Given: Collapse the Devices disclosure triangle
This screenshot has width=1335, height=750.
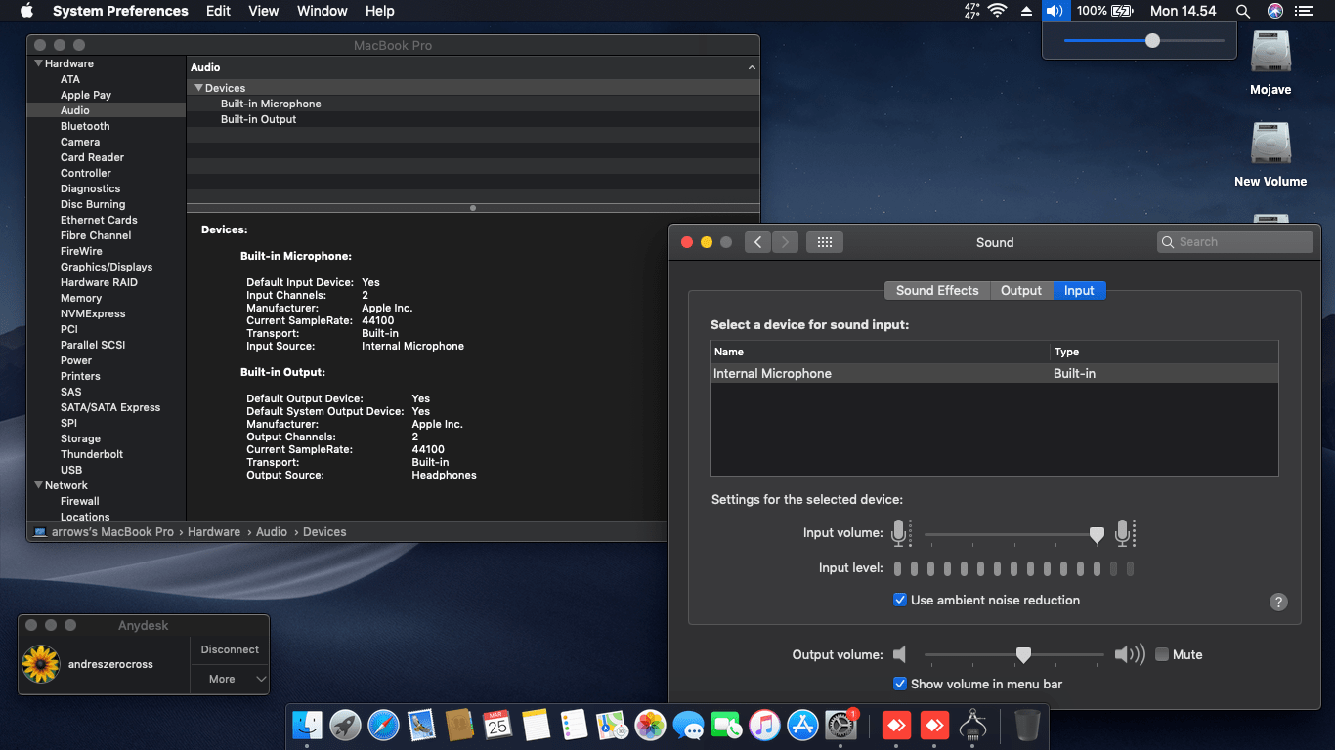Looking at the screenshot, I should coord(198,88).
